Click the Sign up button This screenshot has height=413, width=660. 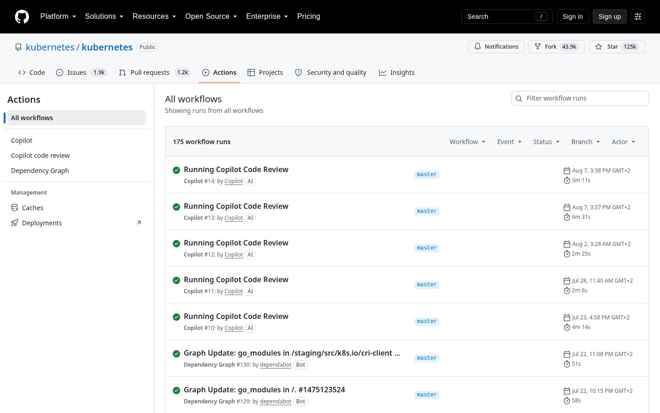pos(610,17)
